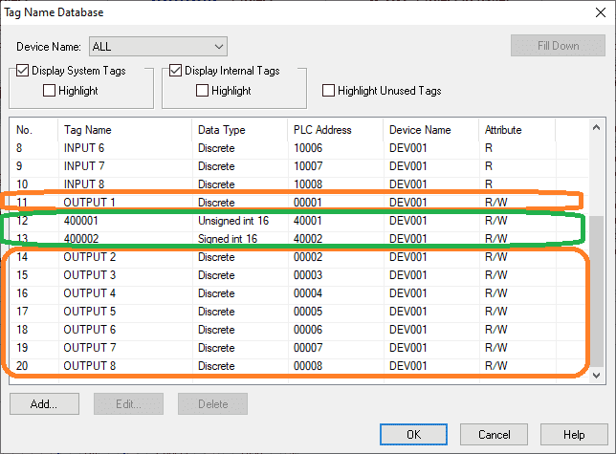Select the tag named 400002
The width and height of the screenshot is (616, 454).
tap(298, 239)
